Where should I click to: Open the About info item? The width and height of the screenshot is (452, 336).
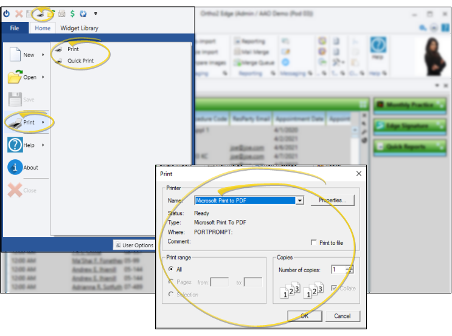pos(23,168)
